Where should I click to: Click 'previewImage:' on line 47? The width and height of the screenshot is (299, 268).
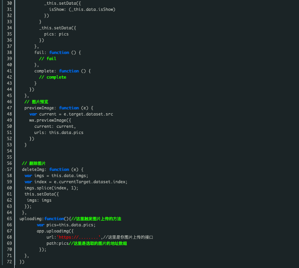pos(40,108)
